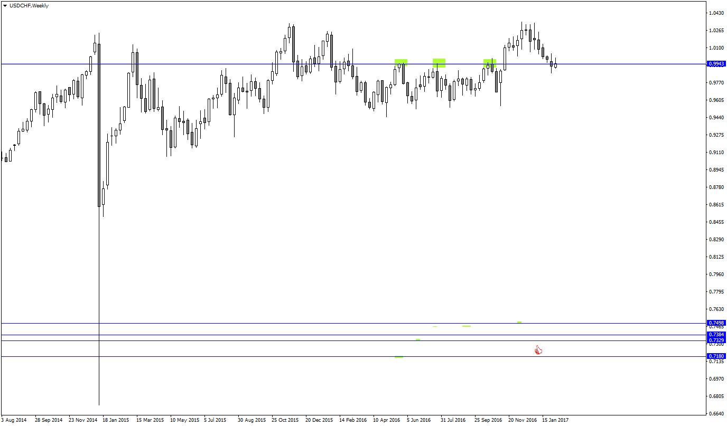Click the 10 Apr 2016 date label
Viewport: 727px width, 426px height.
tap(387, 420)
